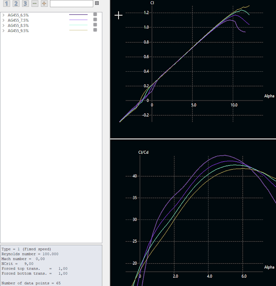Click the minus toolbar button
Screen dimensions: 276x286
(35, 3)
